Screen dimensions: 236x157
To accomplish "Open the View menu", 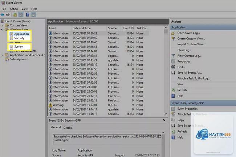I will point(25,9).
